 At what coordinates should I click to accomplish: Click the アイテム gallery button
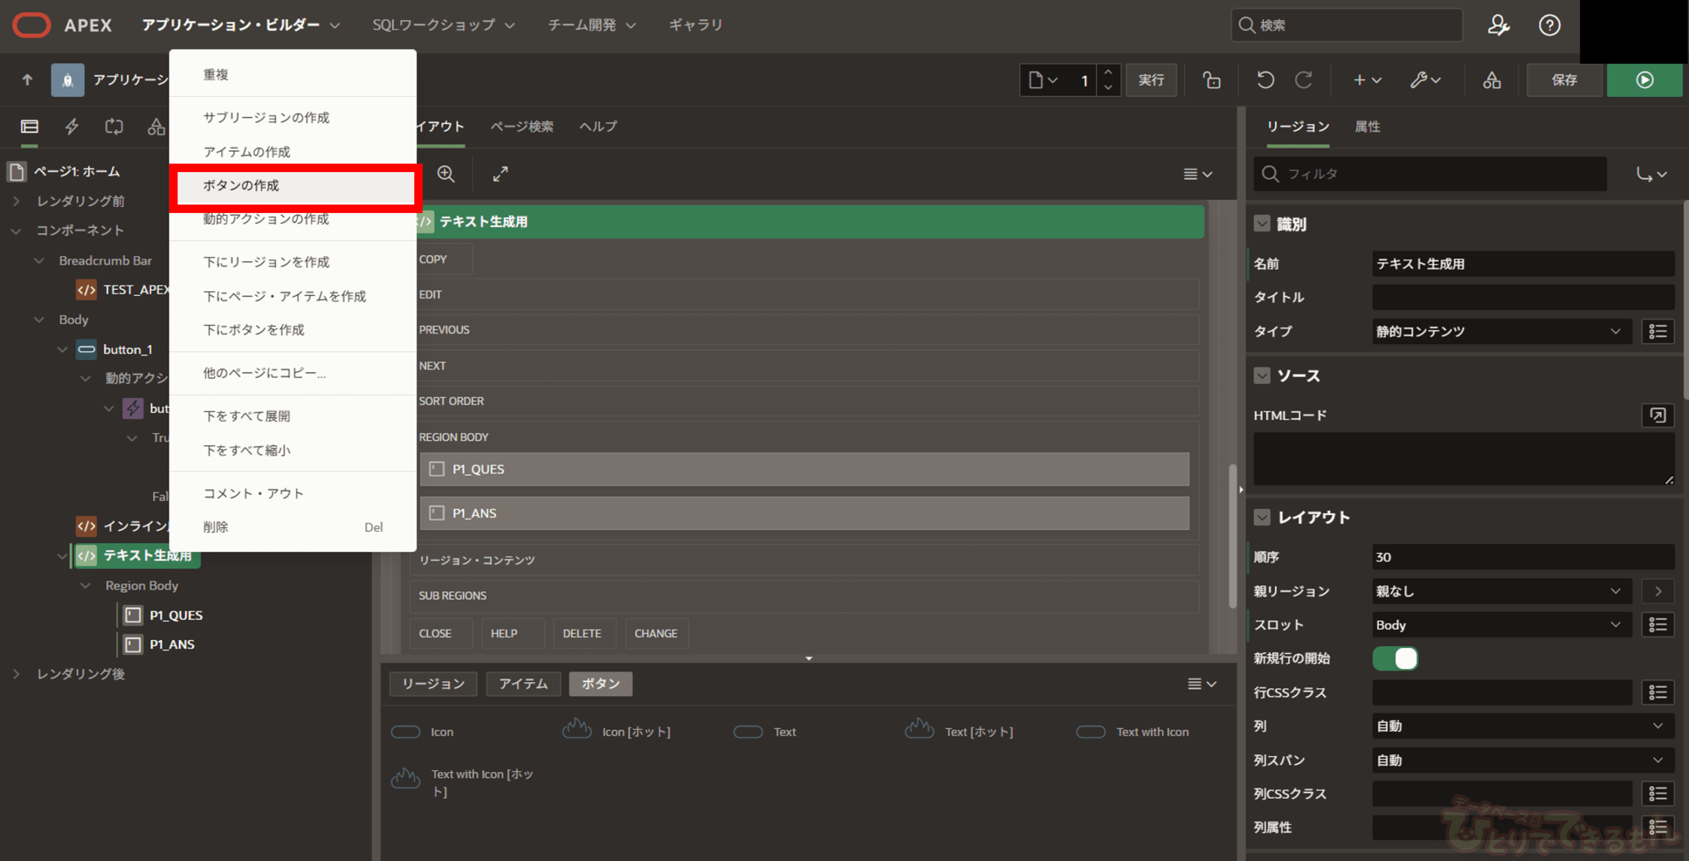(x=523, y=684)
